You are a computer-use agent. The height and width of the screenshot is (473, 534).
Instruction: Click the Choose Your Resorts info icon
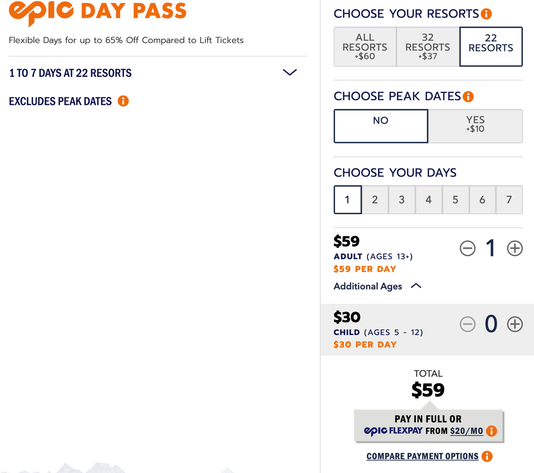pyautogui.click(x=487, y=14)
